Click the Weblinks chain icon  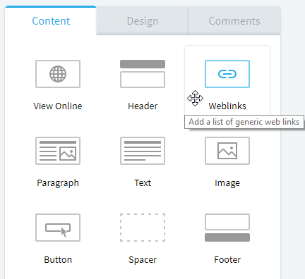tap(227, 74)
